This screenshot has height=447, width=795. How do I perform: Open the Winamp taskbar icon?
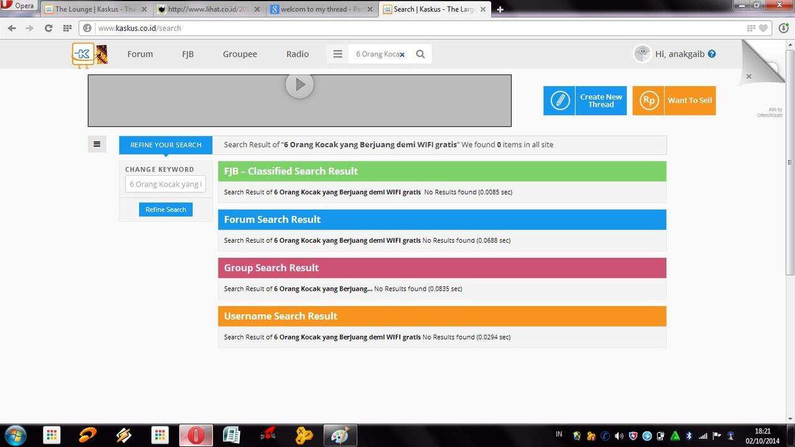pos(124,435)
